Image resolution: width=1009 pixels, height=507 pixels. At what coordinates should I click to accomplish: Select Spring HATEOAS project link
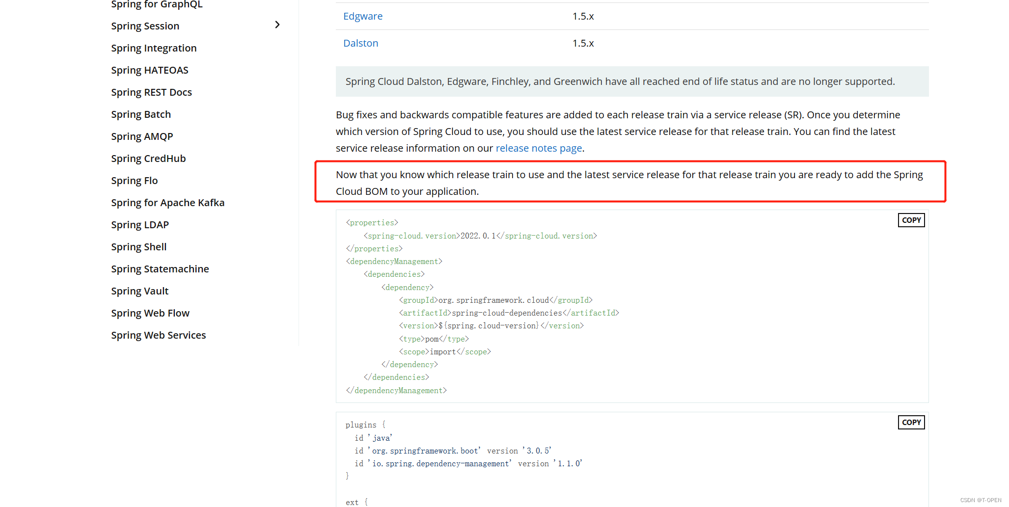point(150,70)
